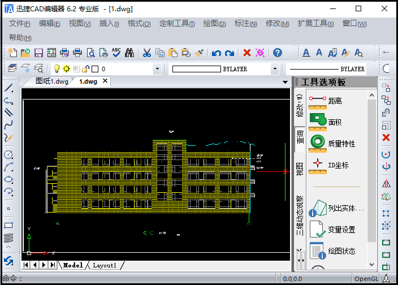The width and height of the screenshot is (398, 285).
Task: Open a drawing with the folder icon
Action: pos(25,53)
